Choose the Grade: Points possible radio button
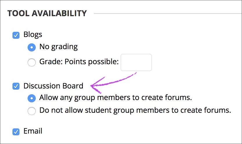 coord(32,62)
